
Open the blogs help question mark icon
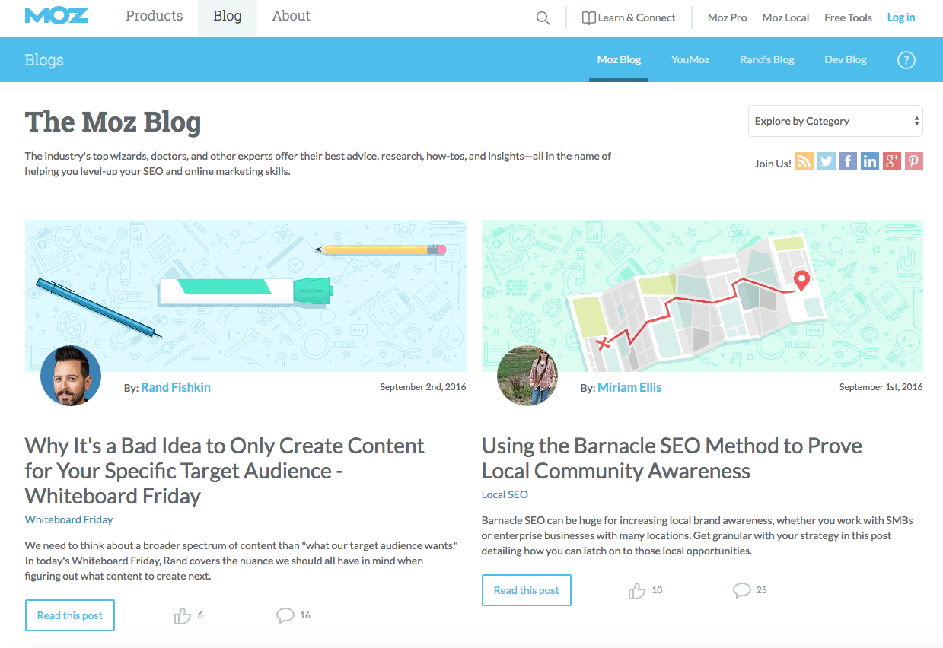point(906,60)
